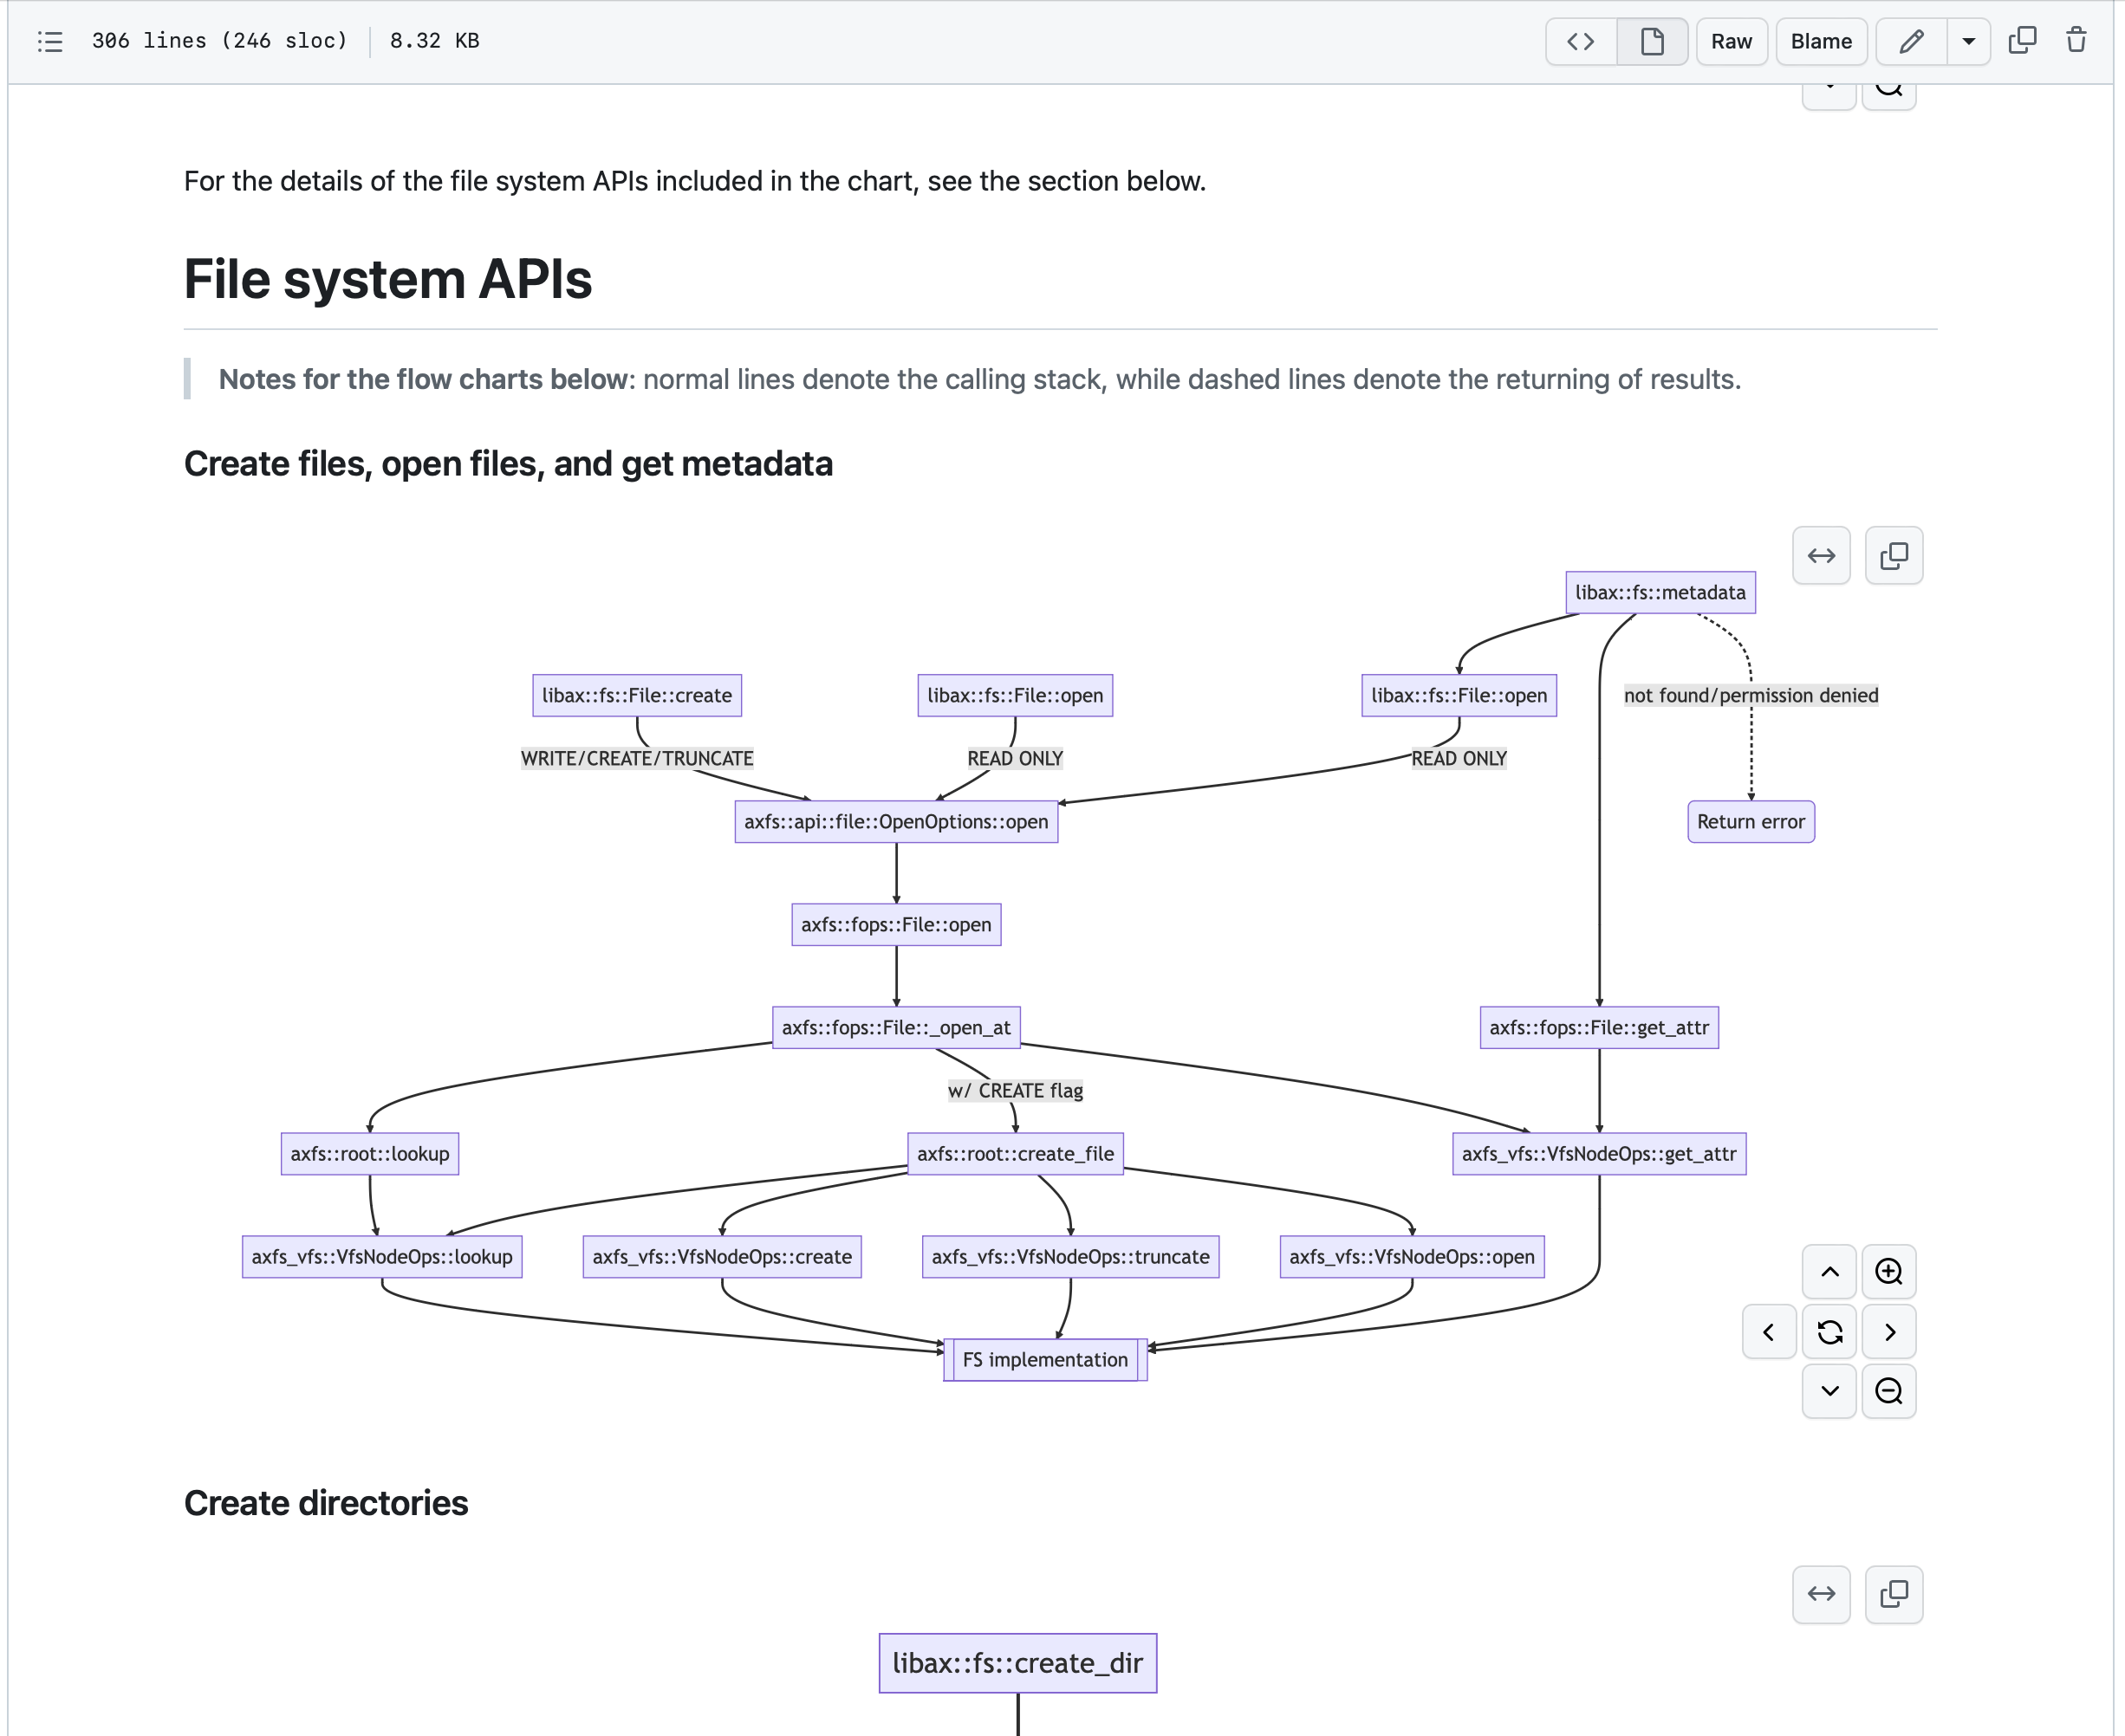Pan the flow chart left
This screenshot has height=1736, width=2125.
(x=1768, y=1331)
